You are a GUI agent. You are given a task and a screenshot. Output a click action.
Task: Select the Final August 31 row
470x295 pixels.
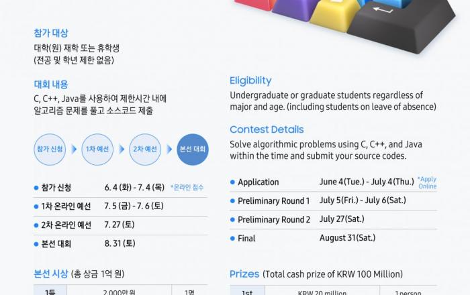tap(333, 238)
